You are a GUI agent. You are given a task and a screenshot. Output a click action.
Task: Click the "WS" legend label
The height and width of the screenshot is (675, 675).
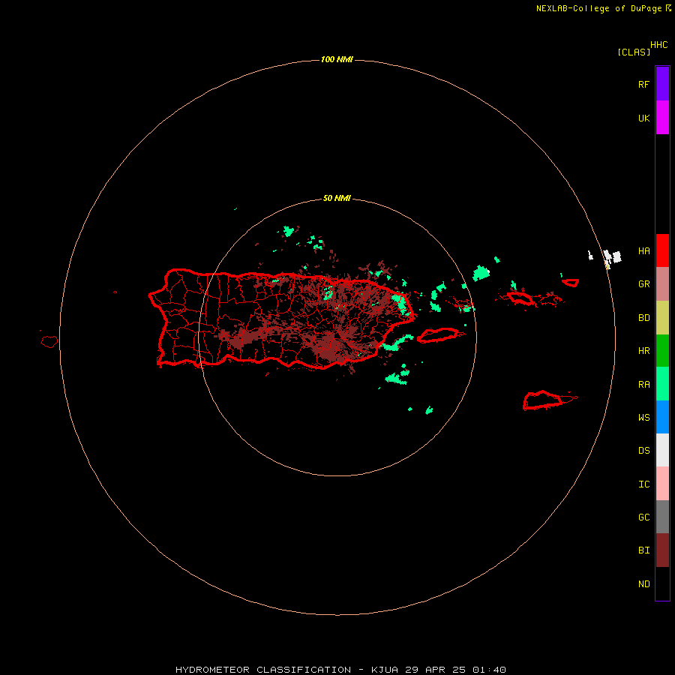(x=643, y=418)
